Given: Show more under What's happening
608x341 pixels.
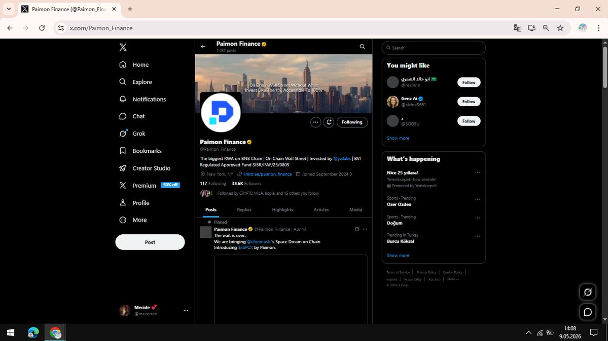Looking at the screenshot, I should coord(398,255).
